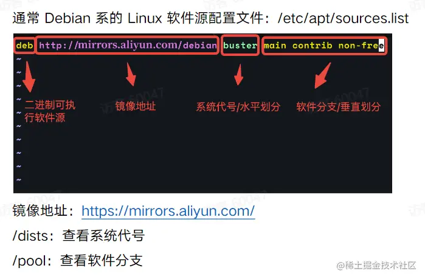
Task: Click the '@稀土掘金技术社区' watermark
Action: [376, 266]
